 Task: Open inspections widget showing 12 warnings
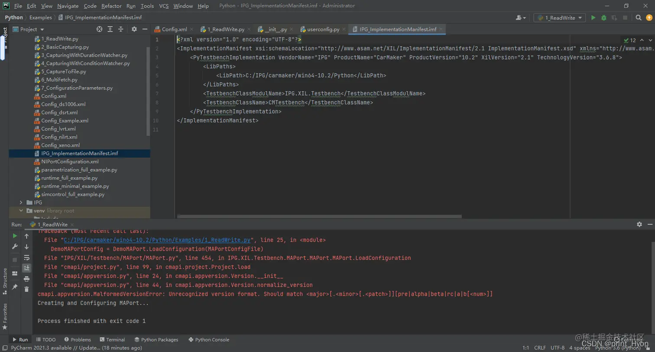[630, 40]
